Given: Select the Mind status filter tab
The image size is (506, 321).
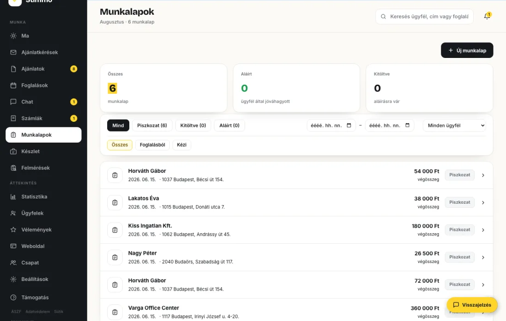Looking at the screenshot, I should (118, 126).
